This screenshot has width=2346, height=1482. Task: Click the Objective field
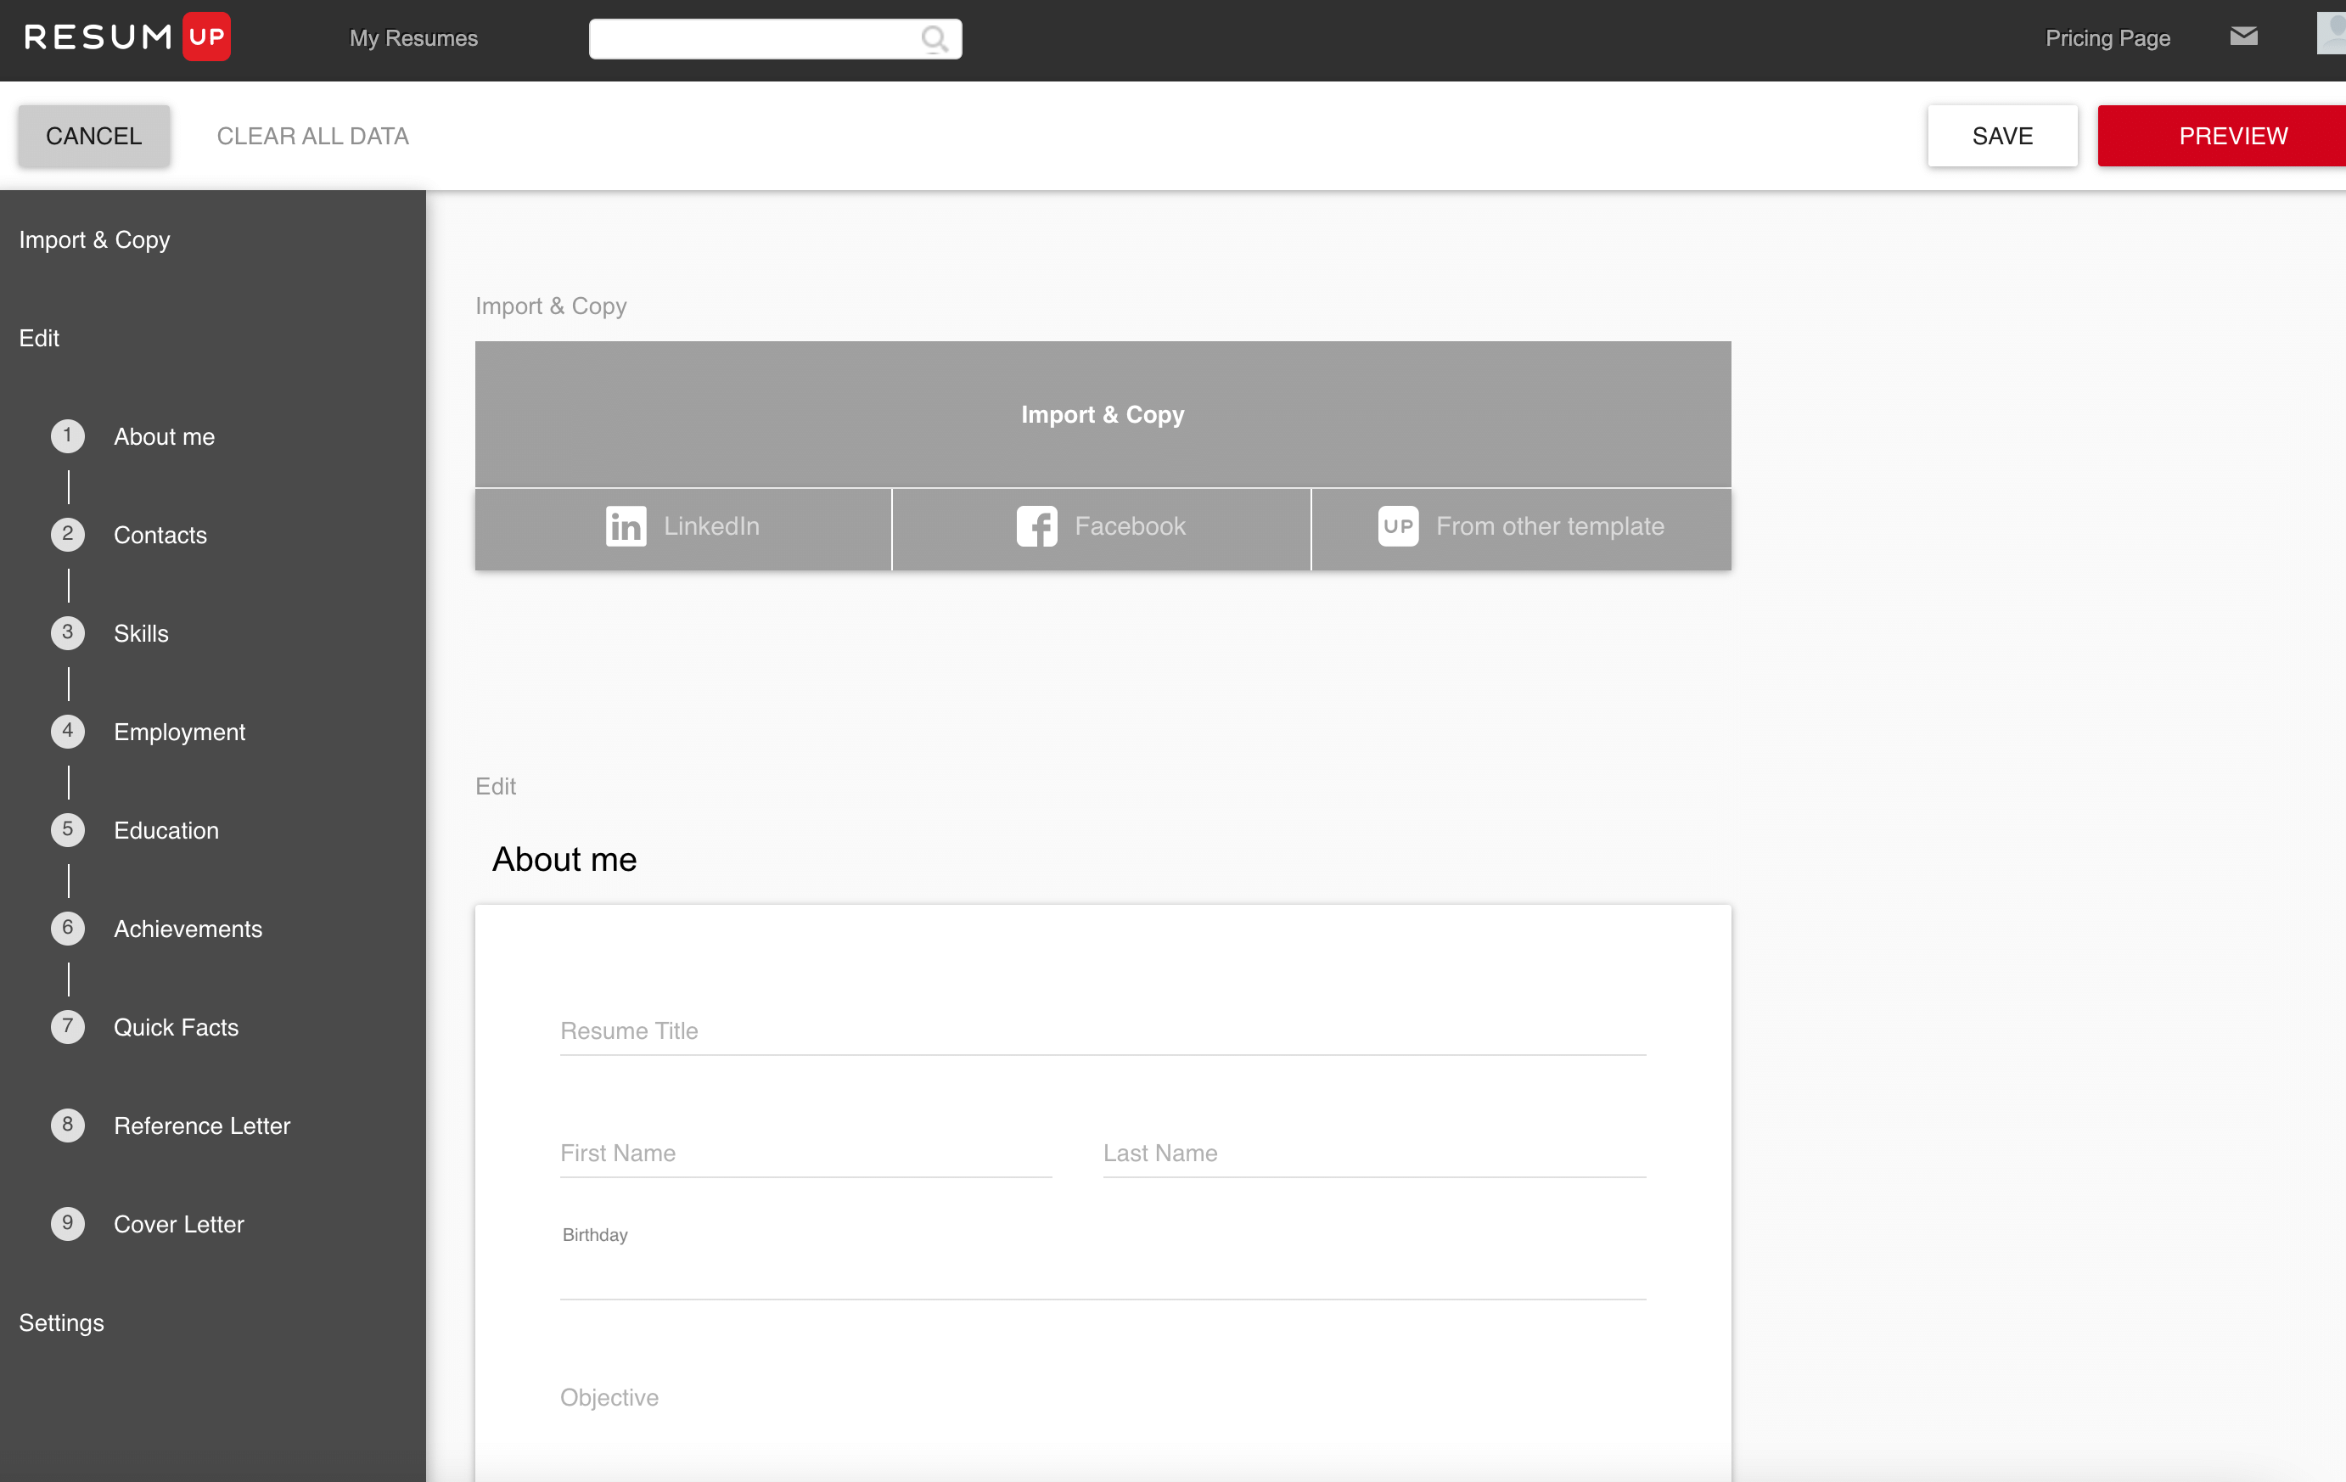[1103, 1397]
